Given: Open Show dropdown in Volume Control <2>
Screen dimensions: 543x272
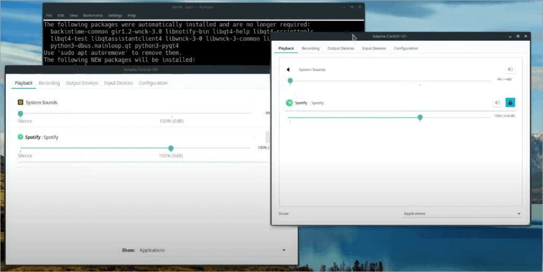Looking at the screenshot, I should (462, 214).
